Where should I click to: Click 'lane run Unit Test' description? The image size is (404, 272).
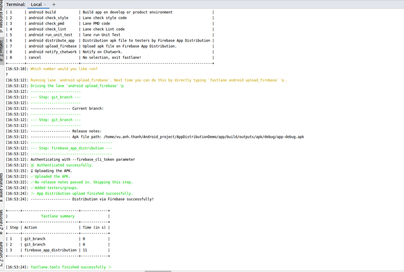[101, 35]
